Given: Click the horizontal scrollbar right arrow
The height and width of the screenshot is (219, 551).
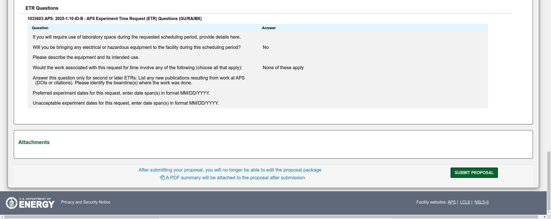Looking at the screenshot, I should click(x=544, y=217).
